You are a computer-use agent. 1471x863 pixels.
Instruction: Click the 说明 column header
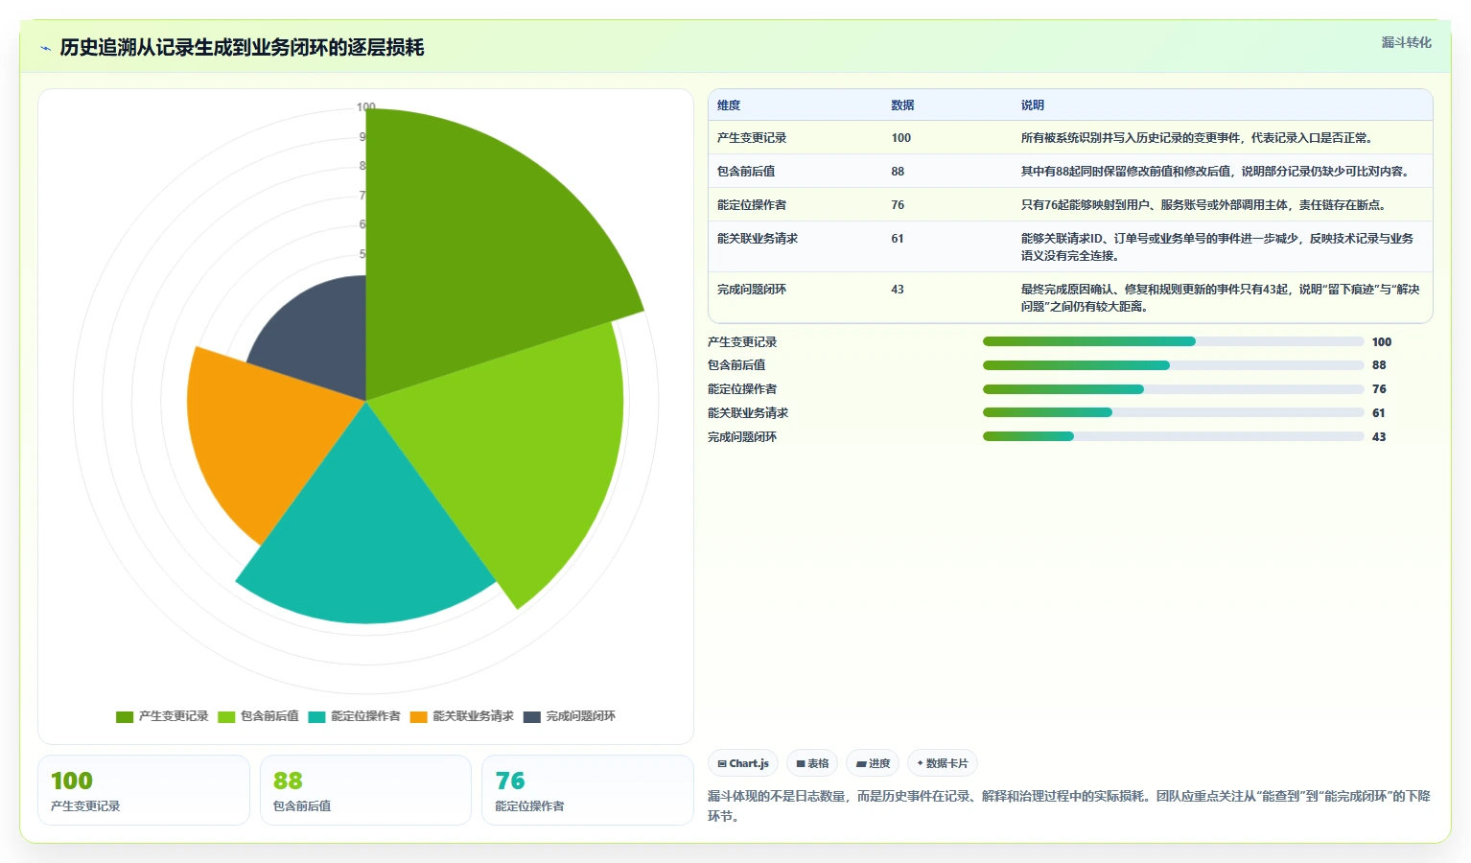pyautogui.click(x=1033, y=105)
